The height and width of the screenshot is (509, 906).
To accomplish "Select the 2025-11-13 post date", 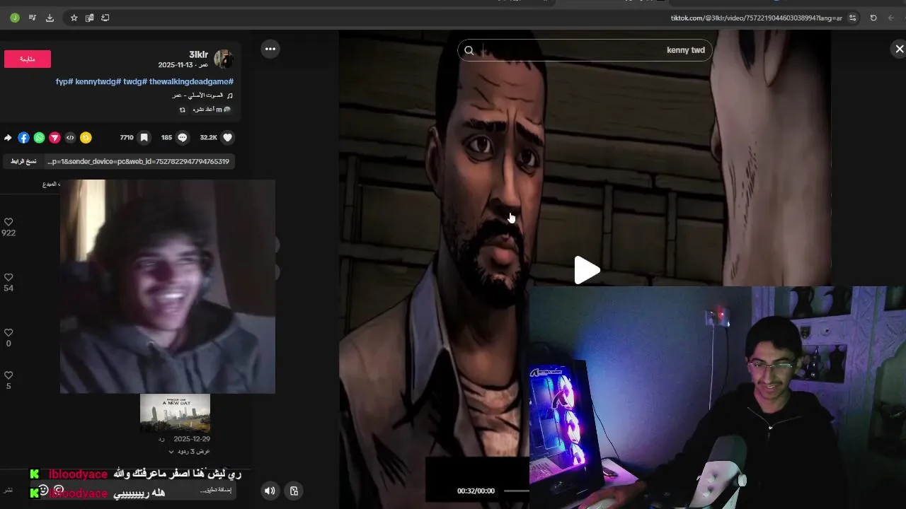I will pos(174,65).
